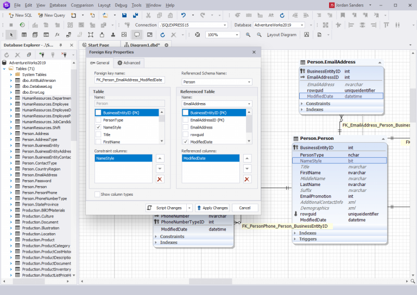Move referenced column up with arrow button
417x295 pixels.
247,158
